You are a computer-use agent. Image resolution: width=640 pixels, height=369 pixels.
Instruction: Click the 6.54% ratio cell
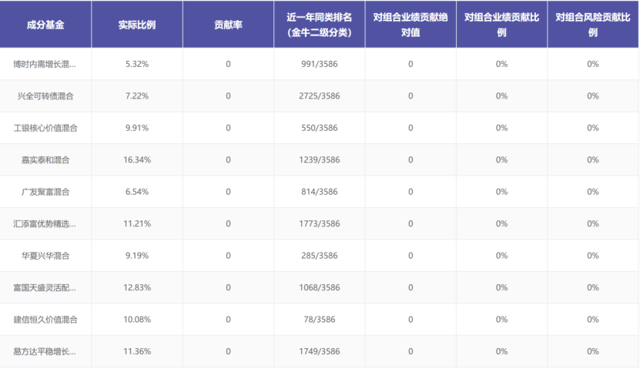(x=137, y=192)
